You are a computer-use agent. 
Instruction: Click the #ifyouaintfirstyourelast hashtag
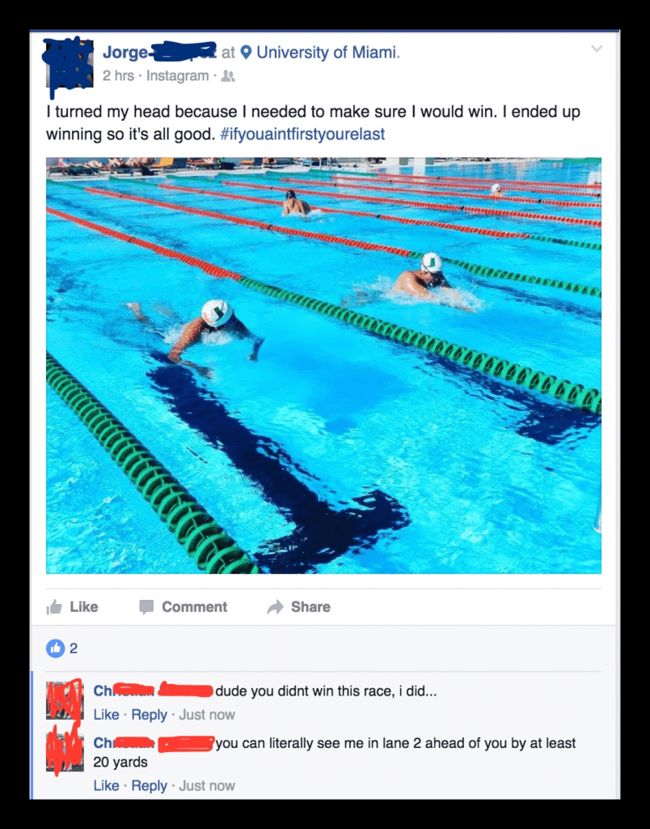click(302, 134)
